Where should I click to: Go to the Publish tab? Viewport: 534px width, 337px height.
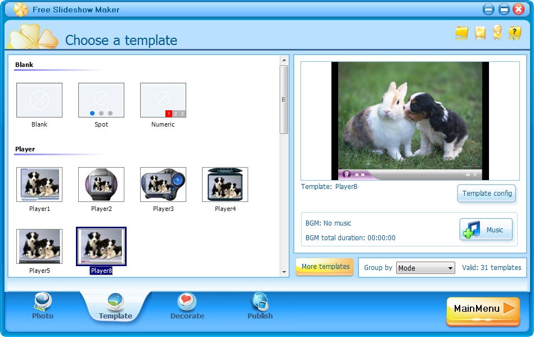[x=260, y=305]
